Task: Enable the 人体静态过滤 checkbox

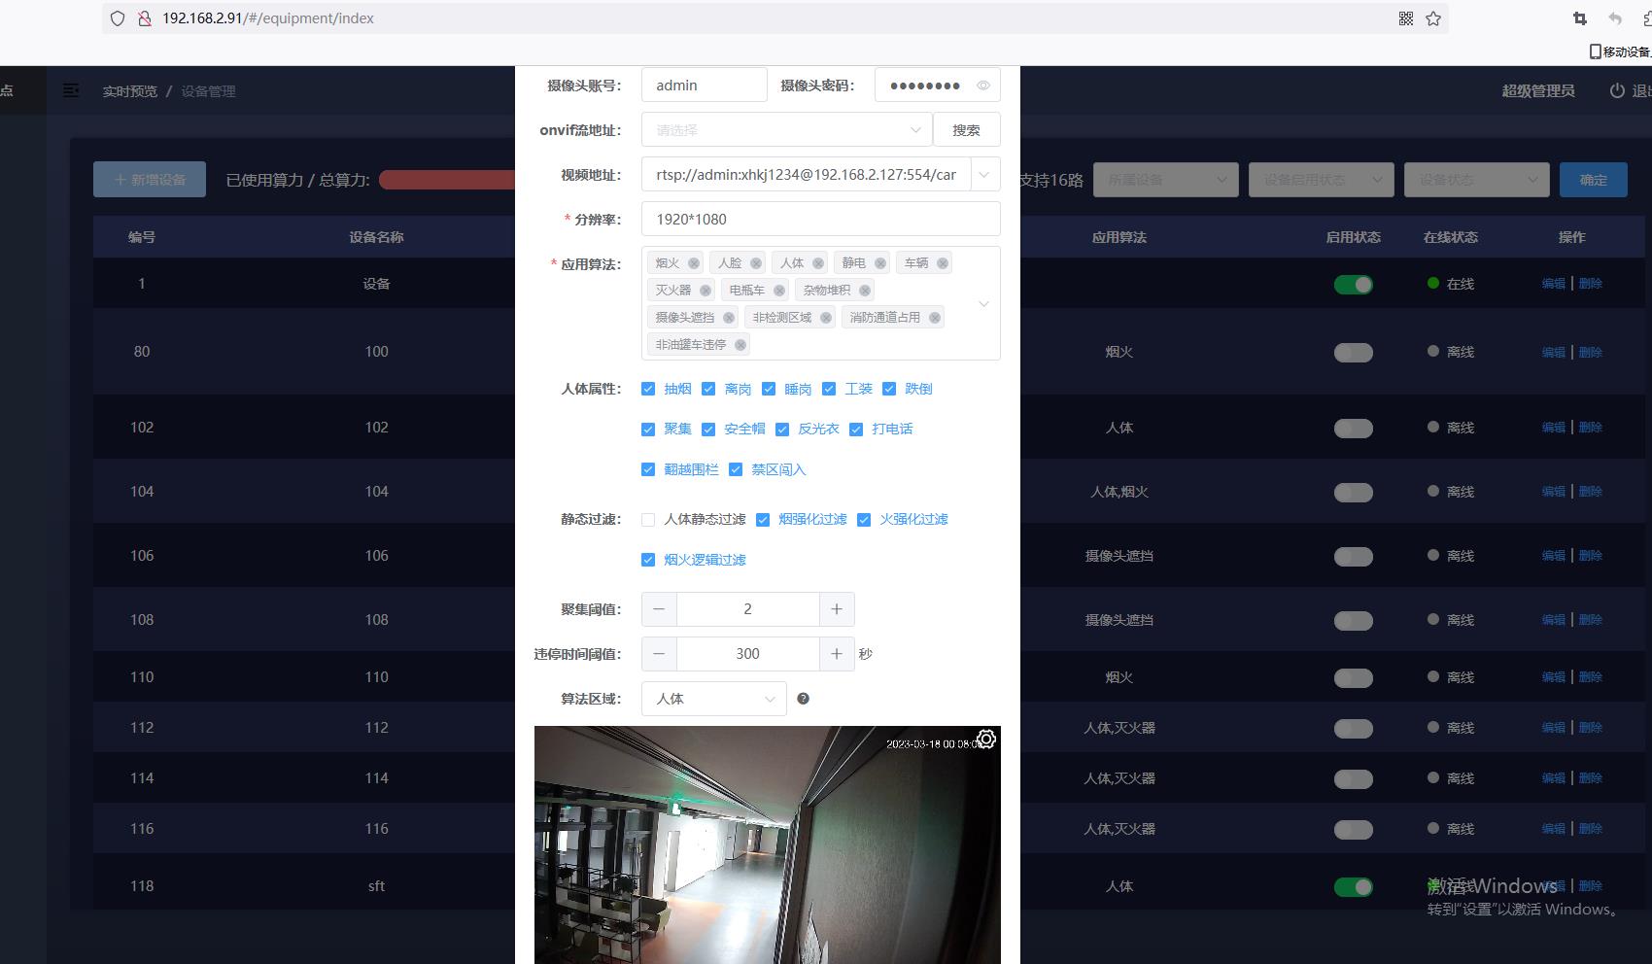Action: (x=648, y=520)
